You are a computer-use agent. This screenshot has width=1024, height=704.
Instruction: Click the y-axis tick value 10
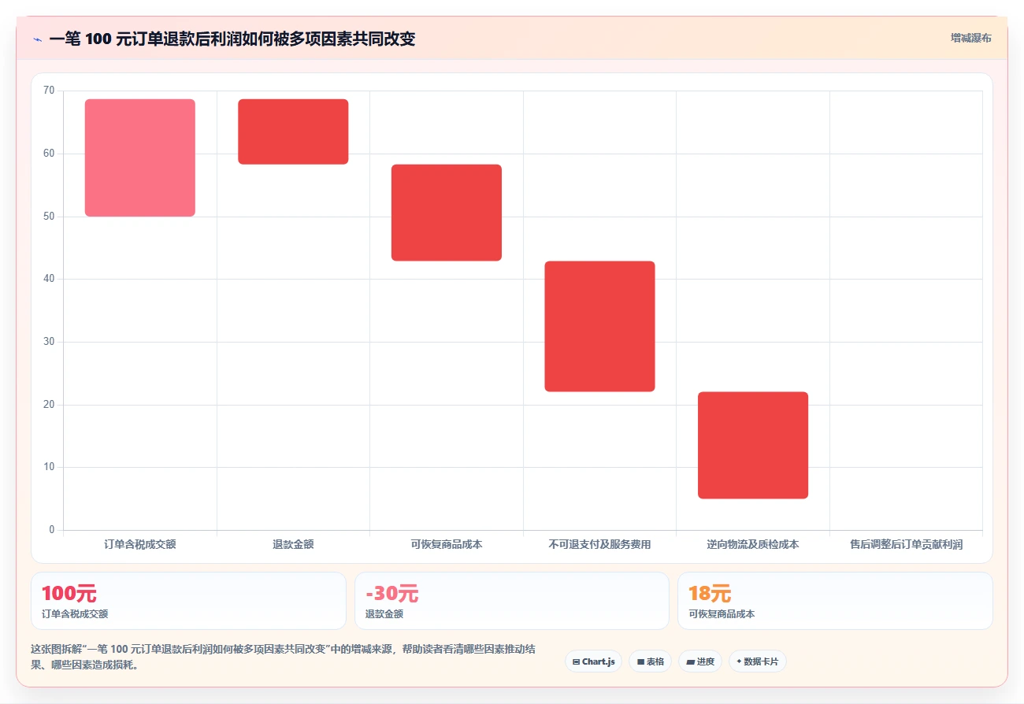pyautogui.click(x=49, y=467)
